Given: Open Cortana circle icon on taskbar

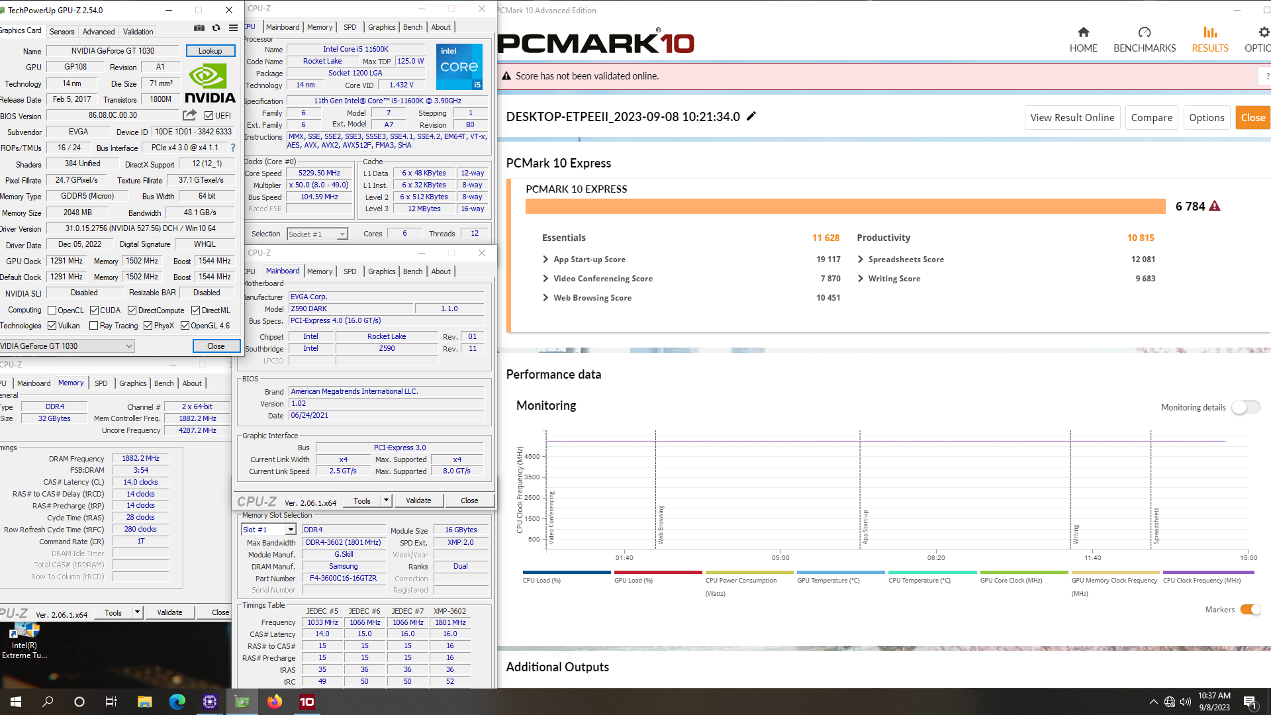Looking at the screenshot, I should point(79,702).
